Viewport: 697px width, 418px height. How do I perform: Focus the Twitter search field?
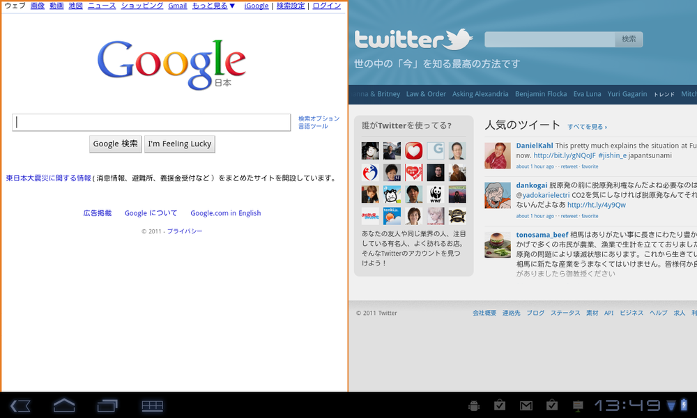(550, 39)
